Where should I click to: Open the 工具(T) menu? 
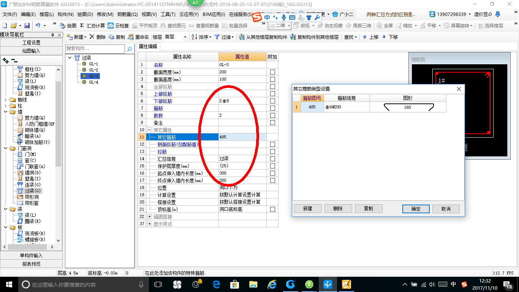(168, 14)
